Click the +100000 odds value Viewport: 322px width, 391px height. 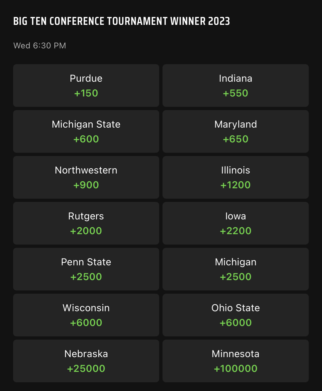pos(236,369)
